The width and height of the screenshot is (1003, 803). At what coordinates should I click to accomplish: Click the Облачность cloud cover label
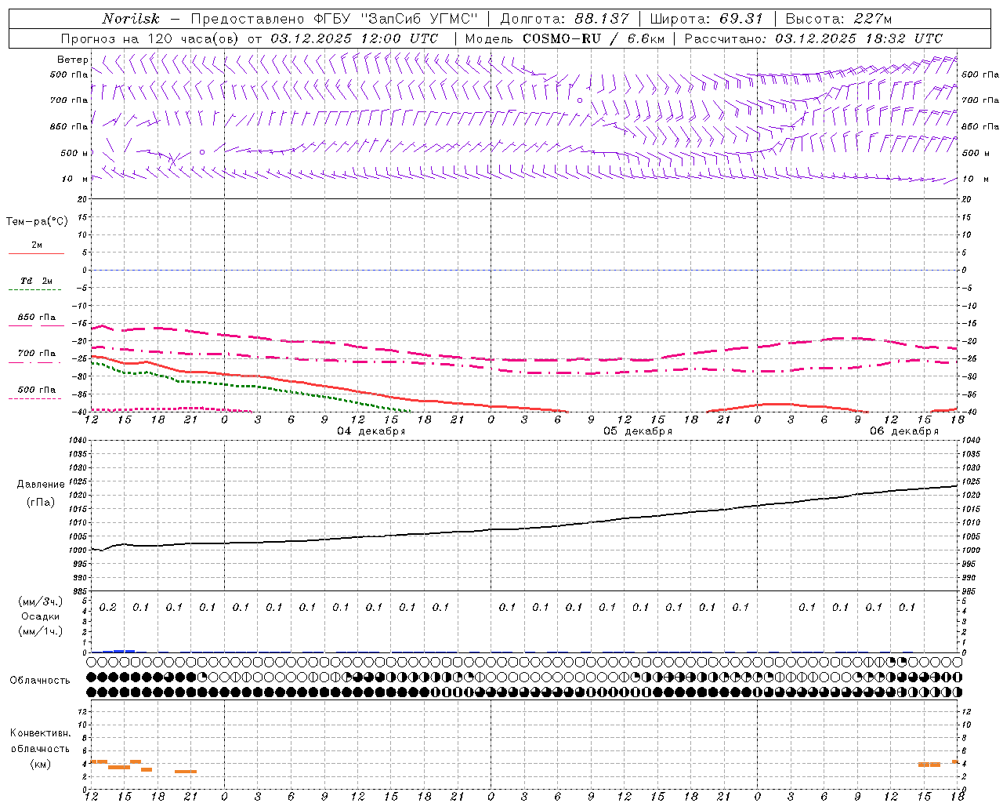click(40, 681)
